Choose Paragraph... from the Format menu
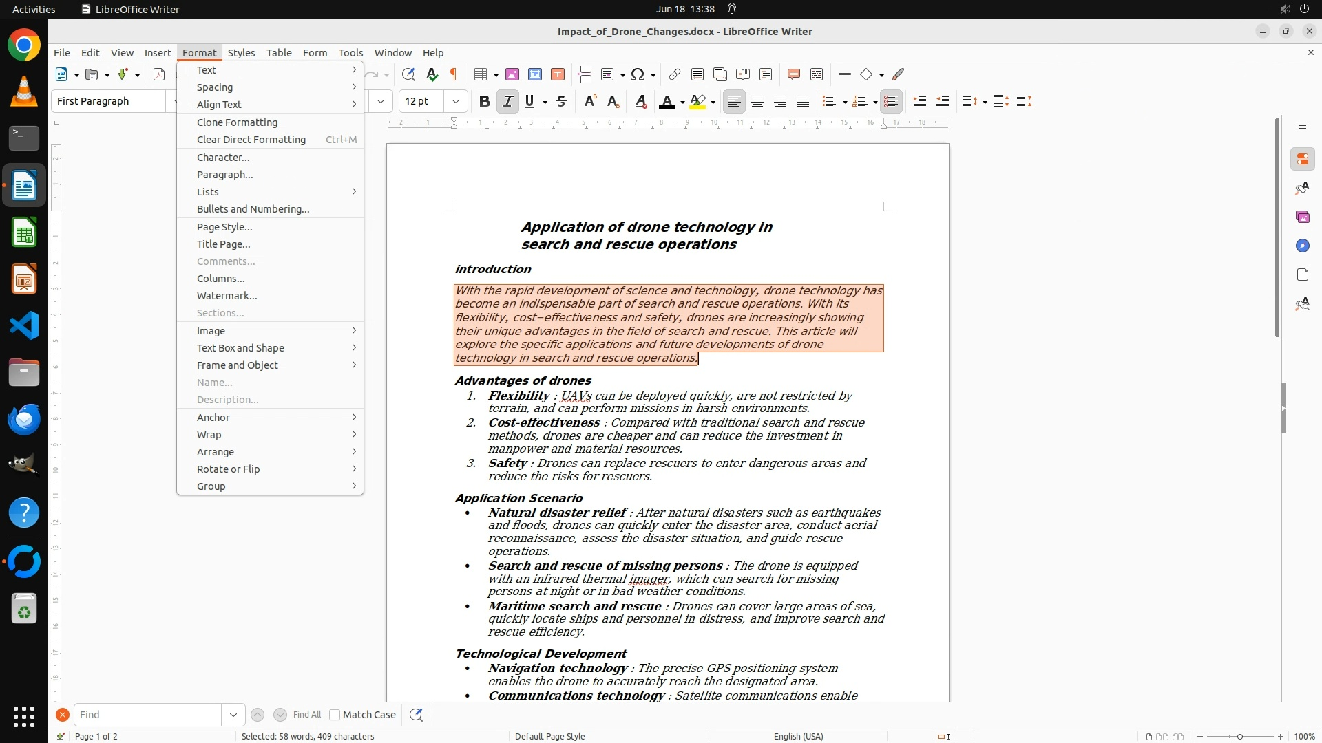The image size is (1322, 743). pos(224,174)
